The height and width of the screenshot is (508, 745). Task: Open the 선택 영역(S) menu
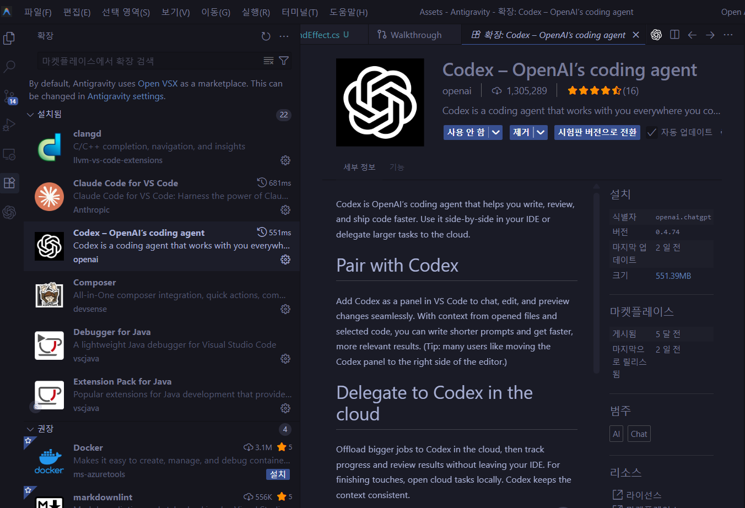(x=126, y=12)
